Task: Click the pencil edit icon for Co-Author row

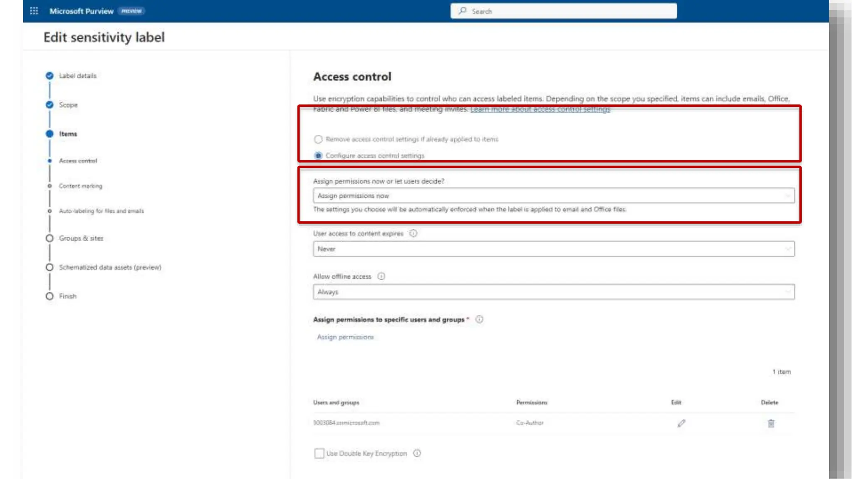Action: point(681,423)
